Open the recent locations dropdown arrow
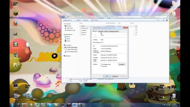The image size is (190, 107). (x=68, y=17)
